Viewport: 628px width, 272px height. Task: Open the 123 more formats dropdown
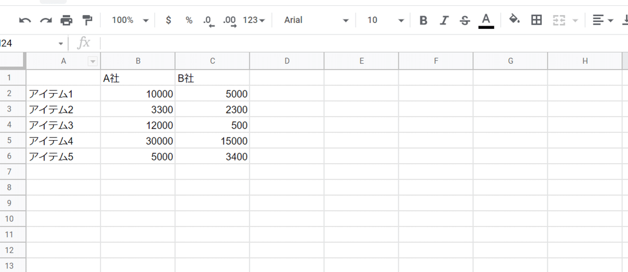click(x=254, y=20)
